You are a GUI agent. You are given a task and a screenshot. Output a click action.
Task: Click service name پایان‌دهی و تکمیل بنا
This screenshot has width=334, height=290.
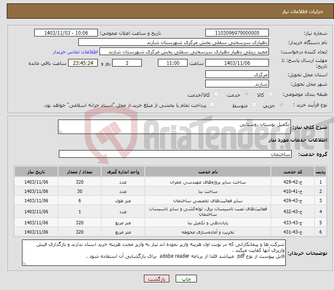coord(208,223)
